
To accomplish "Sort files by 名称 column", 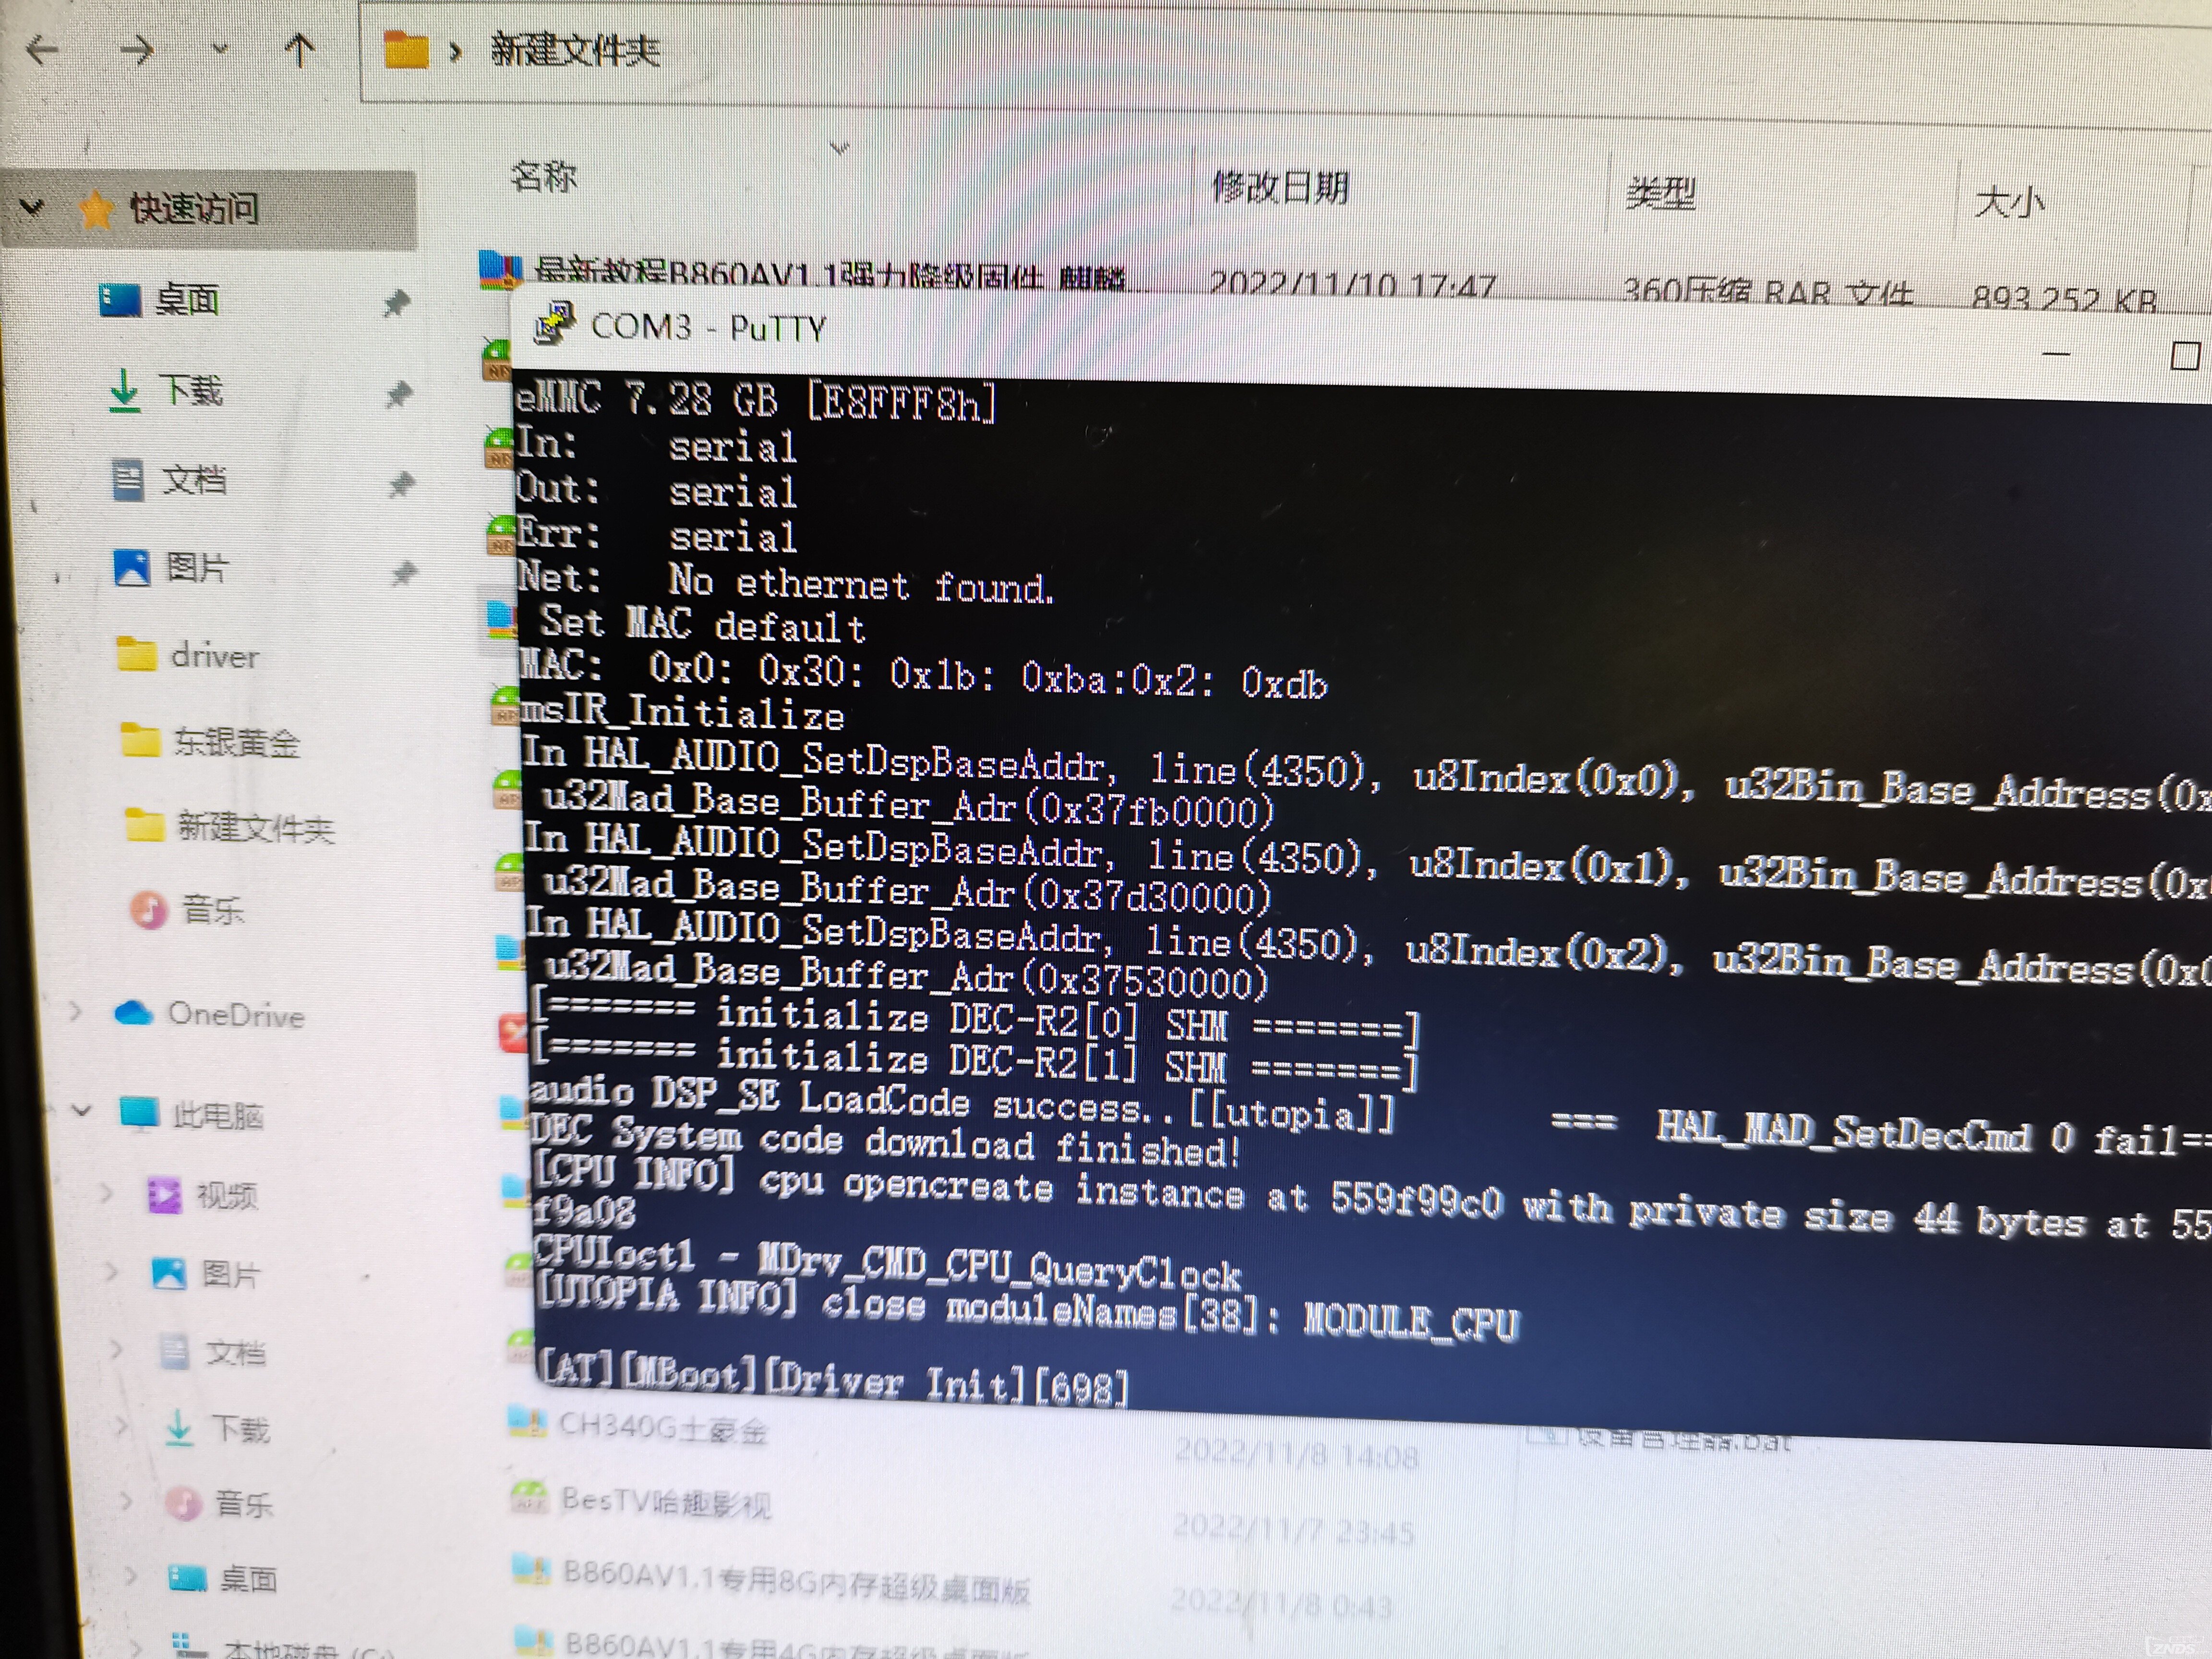I will [543, 177].
